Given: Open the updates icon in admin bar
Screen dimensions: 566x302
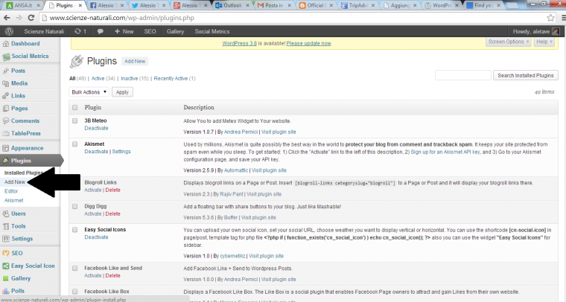Looking at the screenshot, I should [x=80, y=31].
